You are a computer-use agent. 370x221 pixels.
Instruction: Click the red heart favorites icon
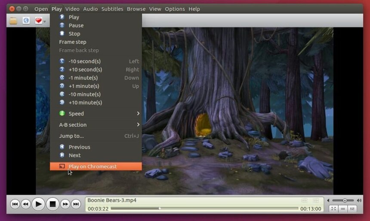pyautogui.click(x=38, y=21)
